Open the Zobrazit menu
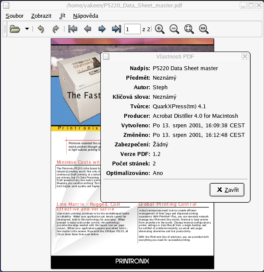Image resolution: width=264 pixels, height=272 pixels. 41,16
